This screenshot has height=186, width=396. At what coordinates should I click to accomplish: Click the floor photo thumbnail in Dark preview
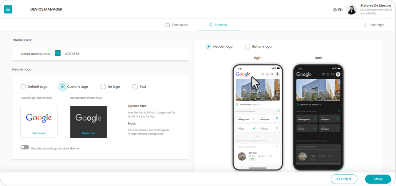tap(302, 156)
